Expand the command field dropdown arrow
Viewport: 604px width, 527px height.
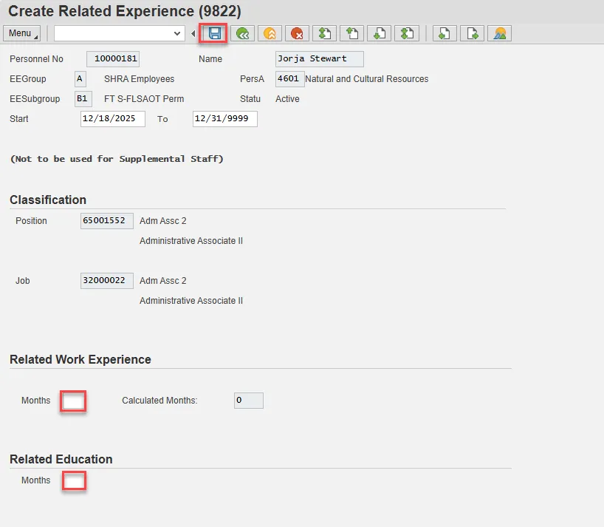177,33
